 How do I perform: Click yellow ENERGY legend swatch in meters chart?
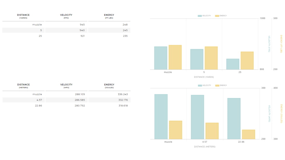click(217, 86)
